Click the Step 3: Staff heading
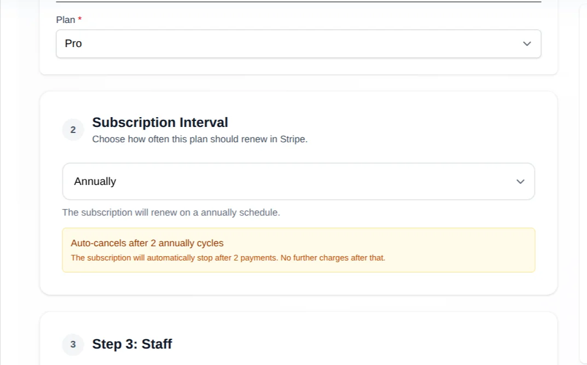Screen dimensions: 587x365 (132, 344)
